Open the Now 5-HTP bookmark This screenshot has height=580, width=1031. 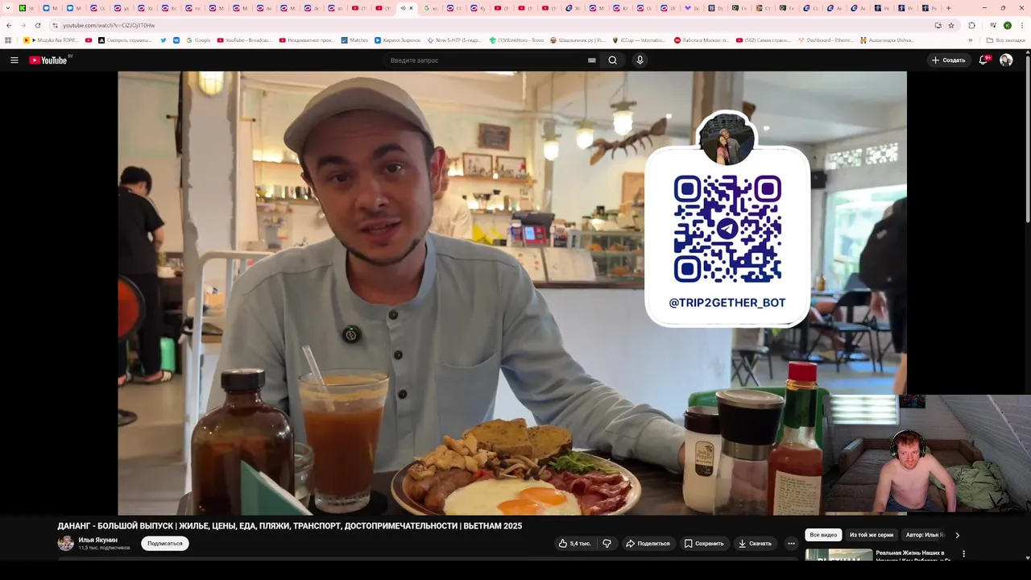point(454,39)
